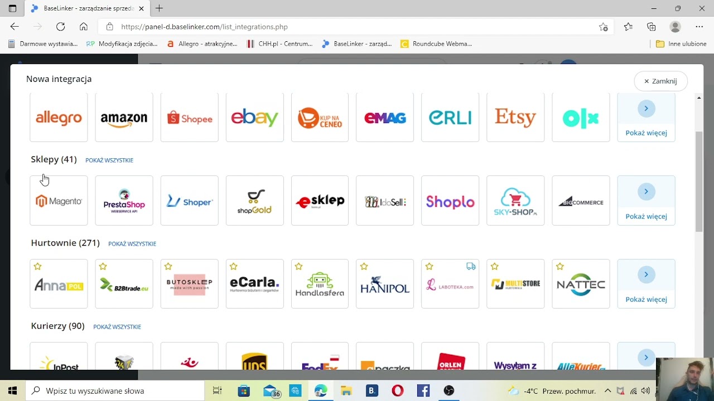Pick the Sky-Shop integration tile
The height and width of the screenshot is (401, 714).
[515, 200]
